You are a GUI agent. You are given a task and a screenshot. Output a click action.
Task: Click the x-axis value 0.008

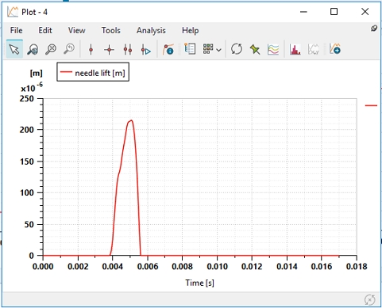182,267
